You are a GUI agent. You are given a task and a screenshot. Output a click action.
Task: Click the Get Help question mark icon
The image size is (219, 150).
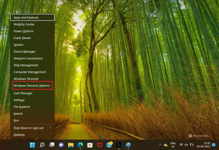click(x=109, y=145)
